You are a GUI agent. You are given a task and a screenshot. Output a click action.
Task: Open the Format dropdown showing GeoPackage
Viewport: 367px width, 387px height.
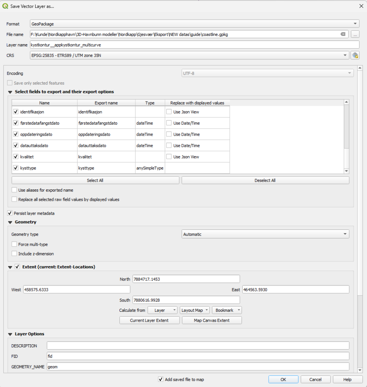[x=194, y=24]
